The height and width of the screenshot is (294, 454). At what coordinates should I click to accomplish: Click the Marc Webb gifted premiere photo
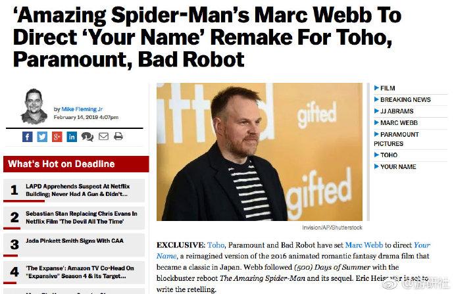coord(259,152)
